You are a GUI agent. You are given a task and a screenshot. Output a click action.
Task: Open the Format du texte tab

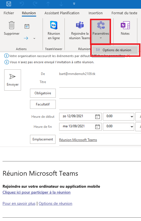[x=124, y=13]
